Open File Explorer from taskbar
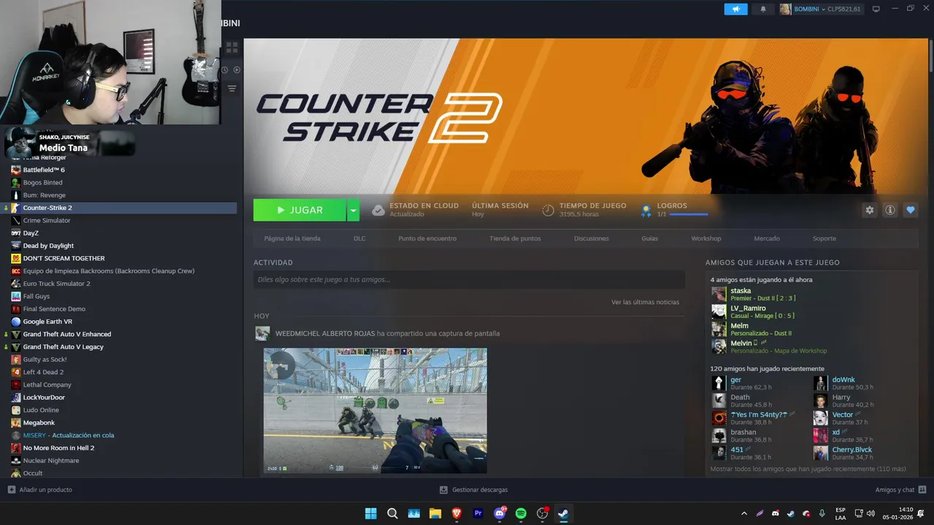Screen dimensions: 934x525 point(435,513)
